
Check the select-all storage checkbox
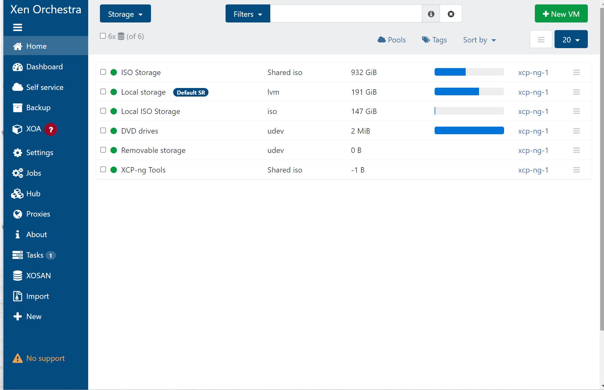pos(103,36)
